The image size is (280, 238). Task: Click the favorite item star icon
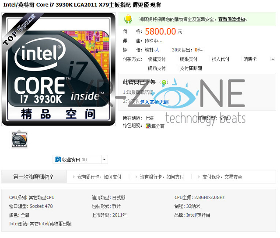pos(58,160)
